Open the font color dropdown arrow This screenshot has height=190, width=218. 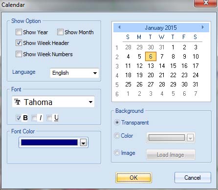tap(83, 143)
